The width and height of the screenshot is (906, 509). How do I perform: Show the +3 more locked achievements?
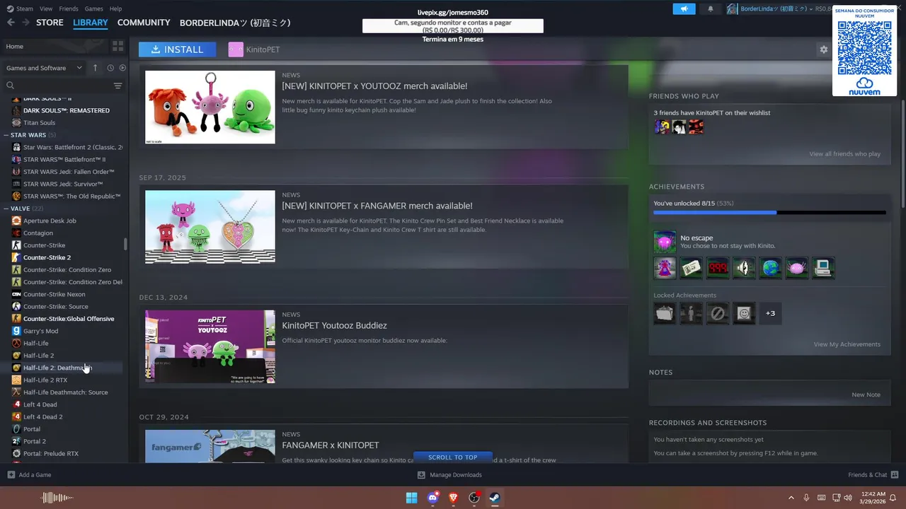tap(770, 313)
